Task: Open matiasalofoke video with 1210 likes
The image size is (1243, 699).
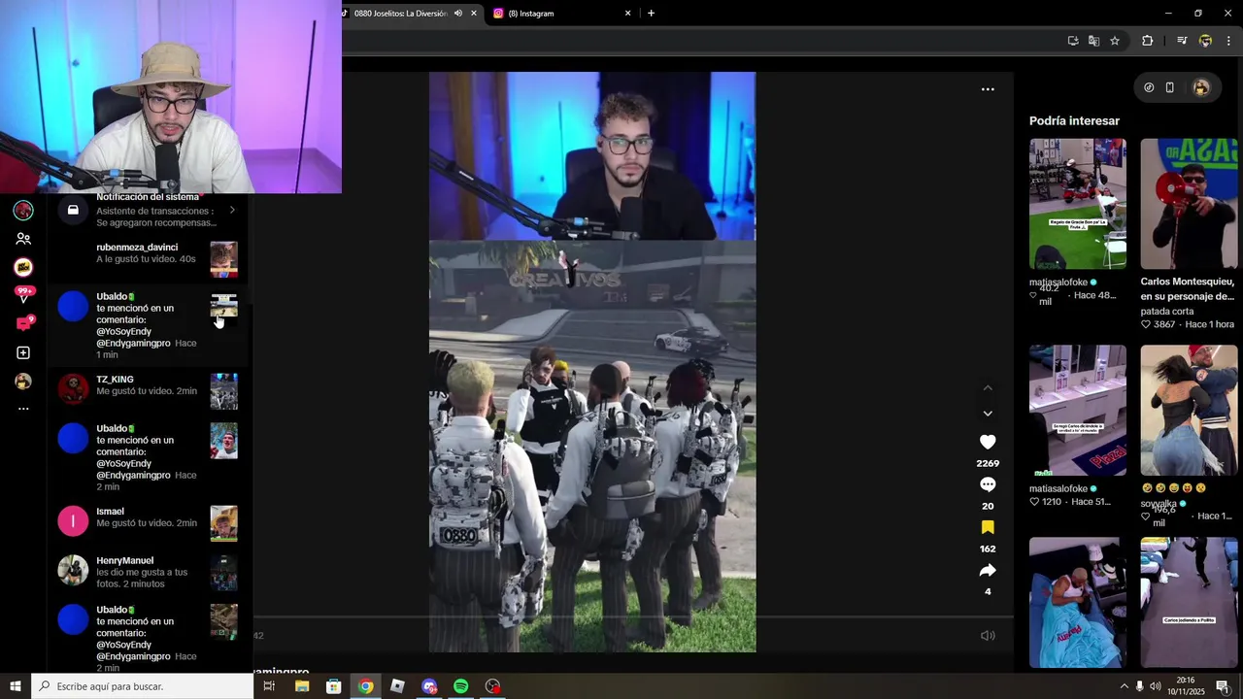Action: click(x=1078, y=411)
